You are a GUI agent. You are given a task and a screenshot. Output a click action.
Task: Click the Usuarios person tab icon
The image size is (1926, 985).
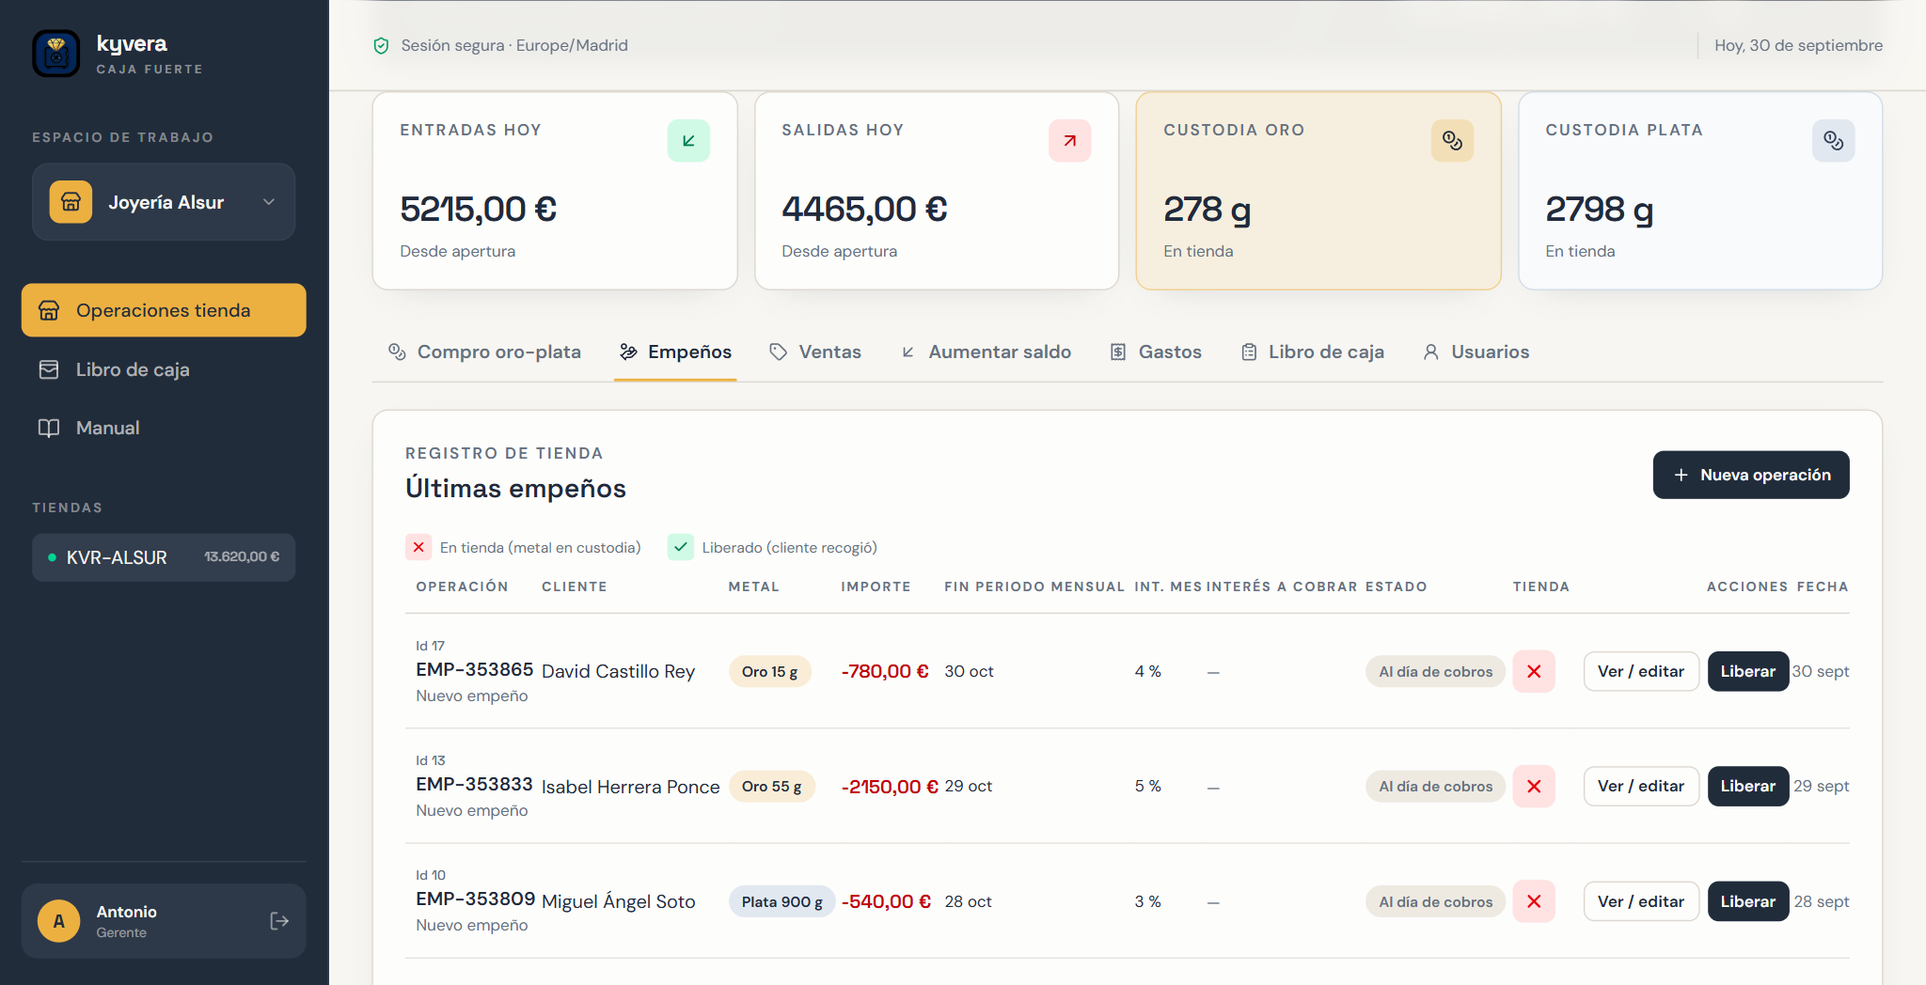(x=1430, y=352)
